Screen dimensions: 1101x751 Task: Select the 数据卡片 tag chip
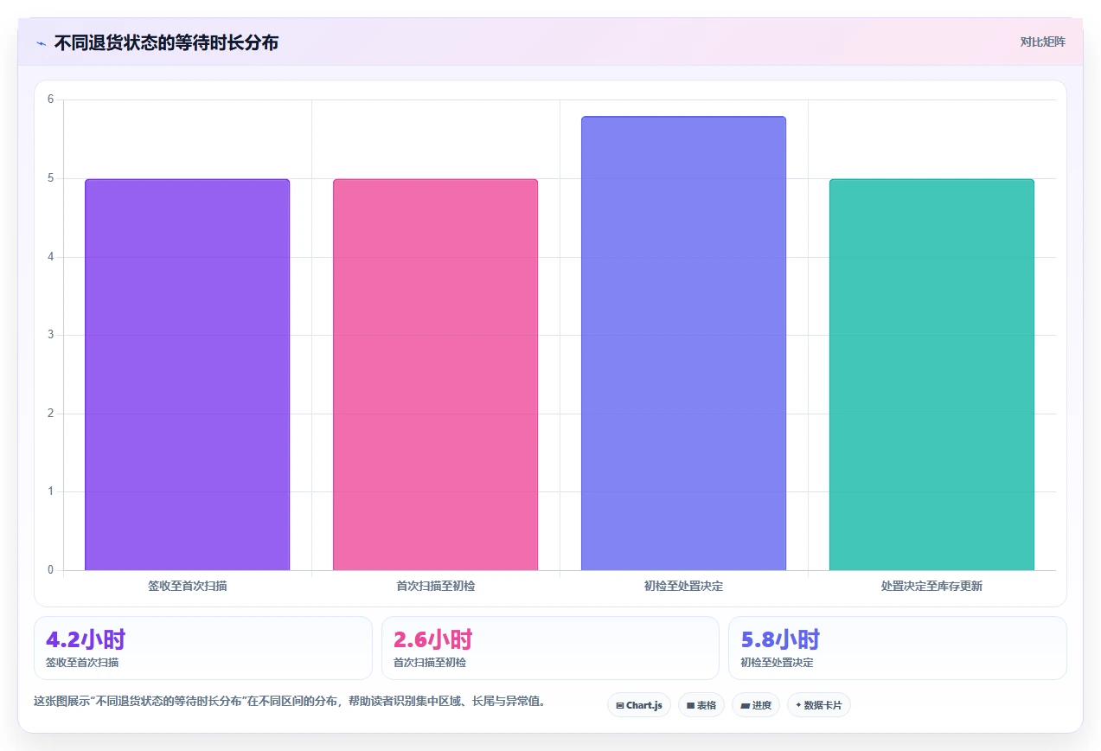click(819, 705)
